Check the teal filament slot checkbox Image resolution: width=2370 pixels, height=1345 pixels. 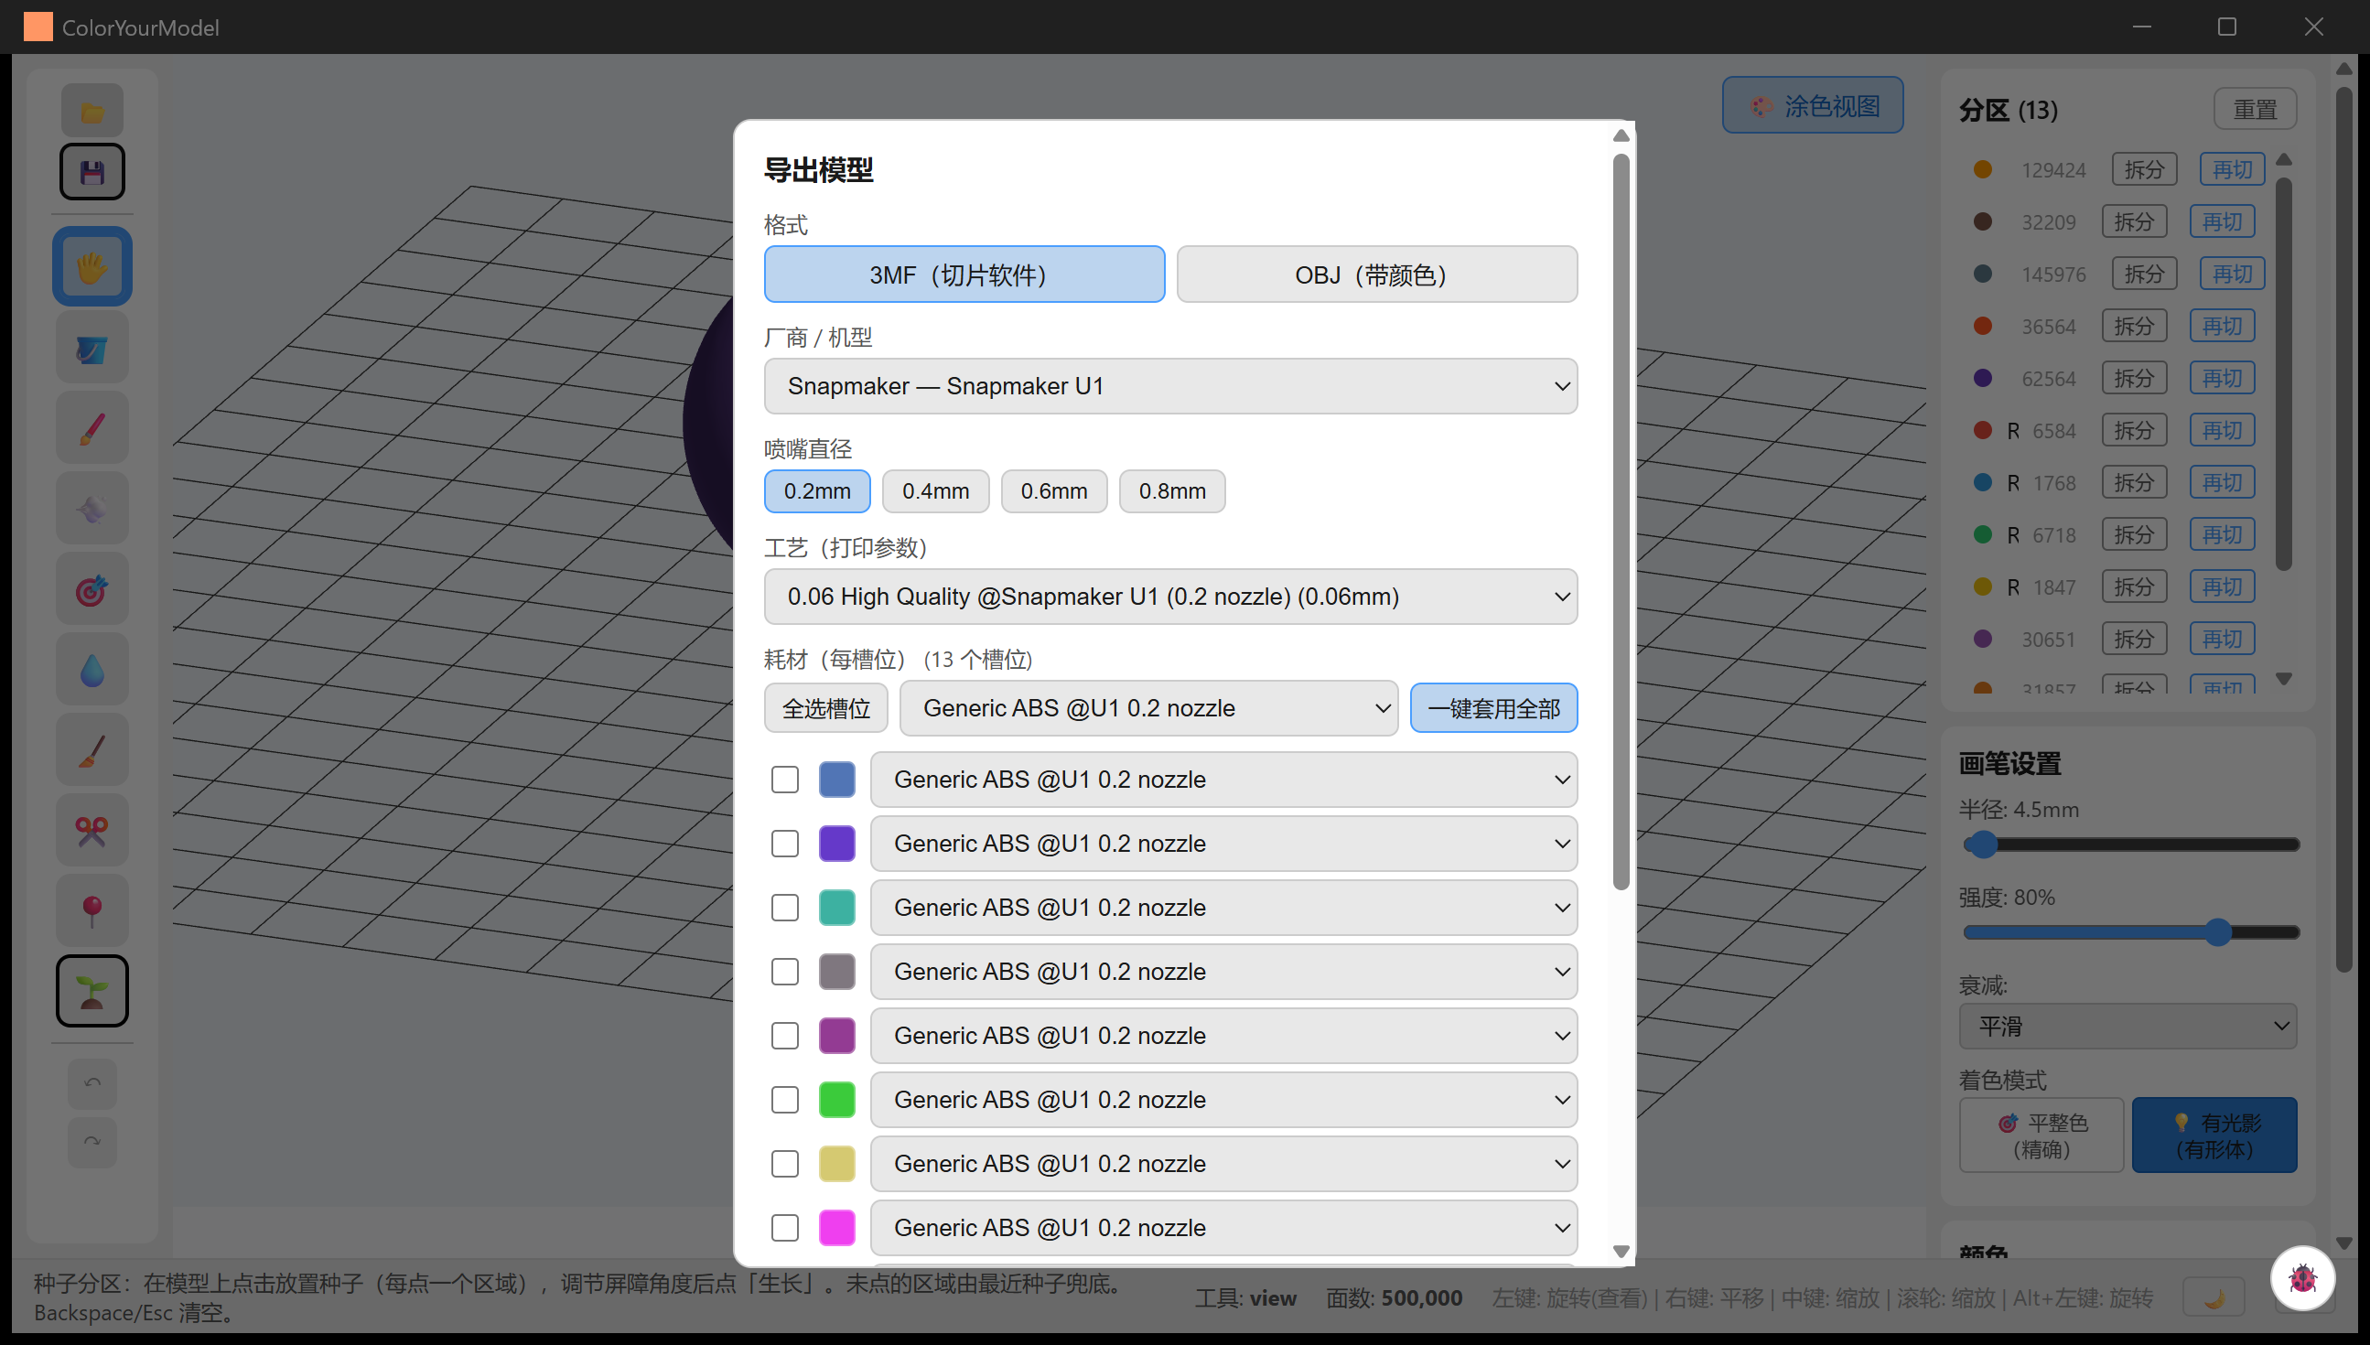click(785, 908)
